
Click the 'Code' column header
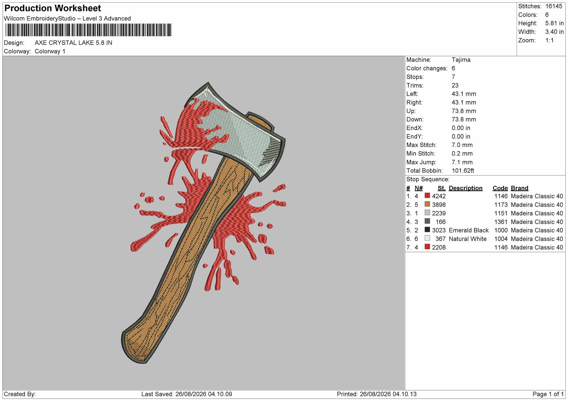coord(500,188)
